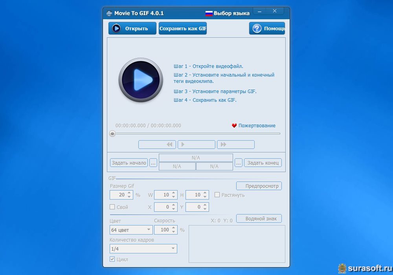Click the Предпросмотр preview button
Screen dimensions: 393x275
tap(259, 186)
